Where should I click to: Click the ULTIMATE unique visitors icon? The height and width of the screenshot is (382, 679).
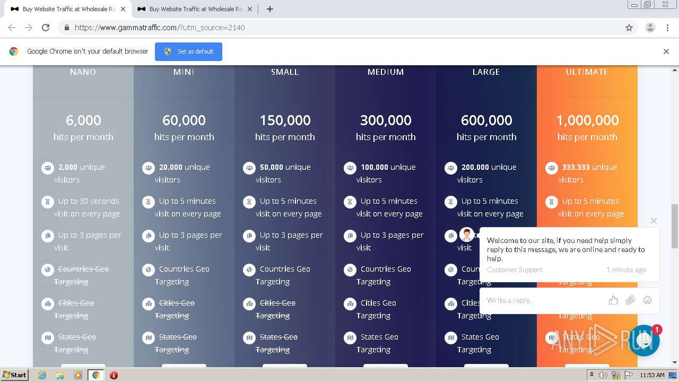pos(552,168)
